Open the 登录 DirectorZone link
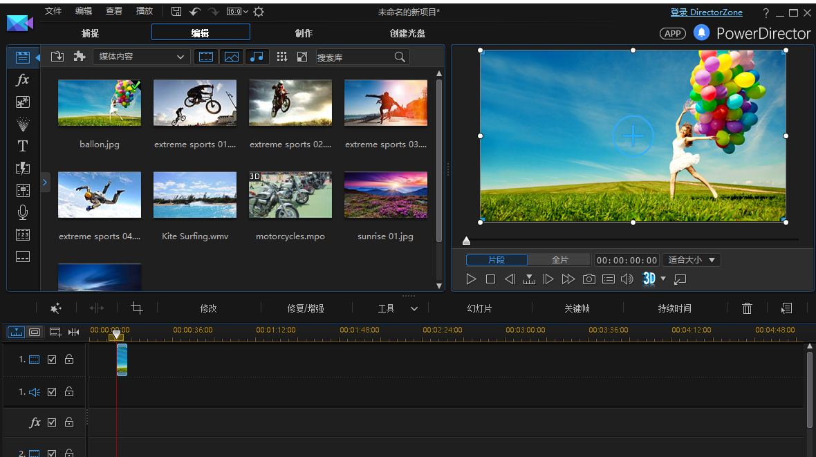This screenshot has height=457, width=816. click(706, 12)
